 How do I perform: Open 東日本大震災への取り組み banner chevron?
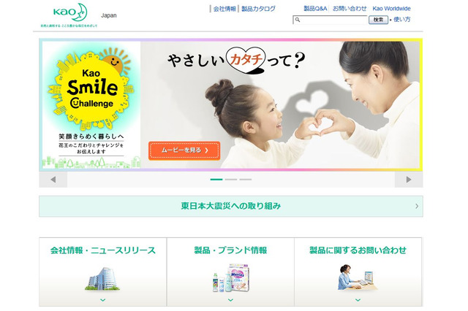coord(417,206)
